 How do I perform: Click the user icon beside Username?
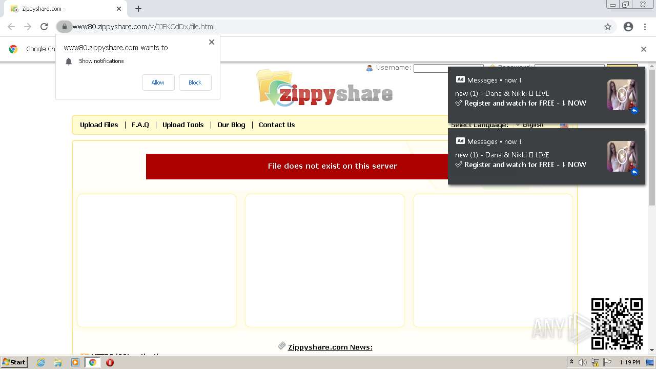click(370, 68)
